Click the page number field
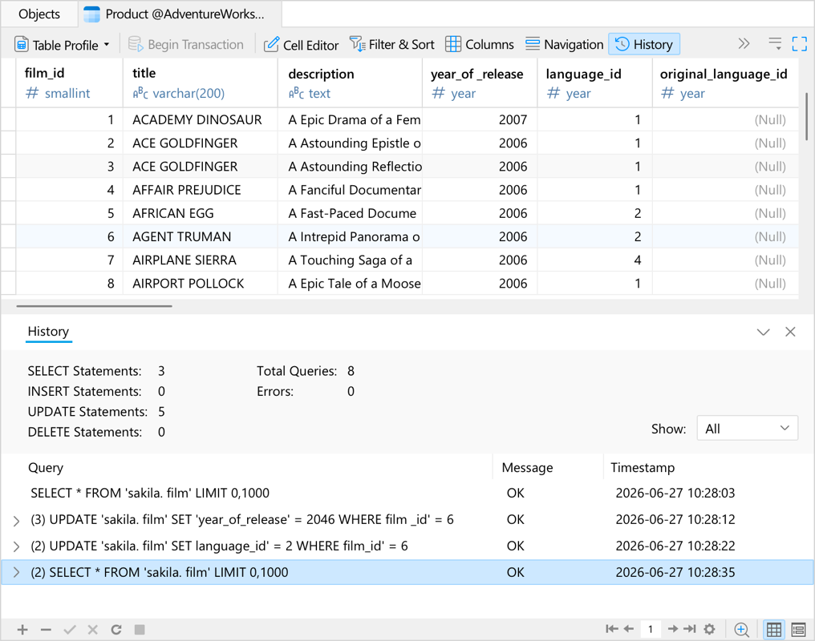 651,629
